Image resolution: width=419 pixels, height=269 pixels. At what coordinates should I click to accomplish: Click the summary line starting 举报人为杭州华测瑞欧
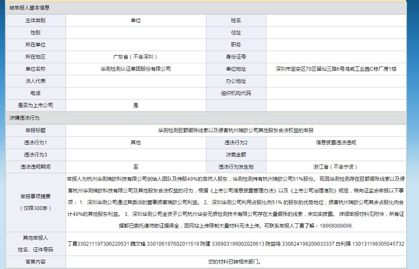(236, 179)
